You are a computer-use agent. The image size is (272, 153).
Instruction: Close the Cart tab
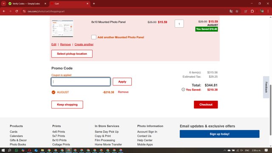[88, 3]
